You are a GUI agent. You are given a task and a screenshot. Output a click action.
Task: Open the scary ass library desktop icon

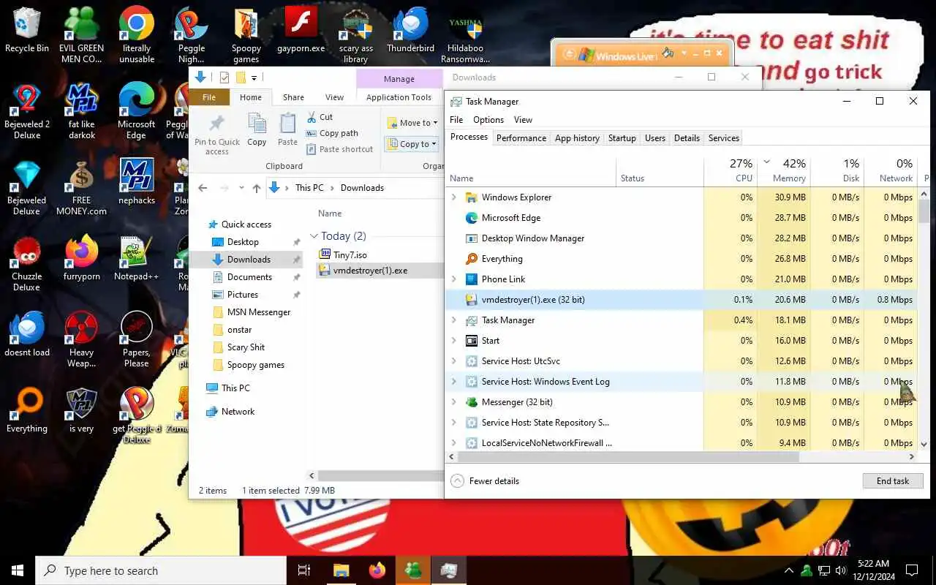coord(355,35)
